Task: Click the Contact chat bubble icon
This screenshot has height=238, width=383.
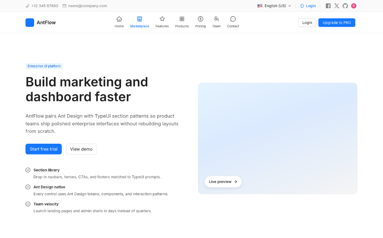Action: [233, 19]
